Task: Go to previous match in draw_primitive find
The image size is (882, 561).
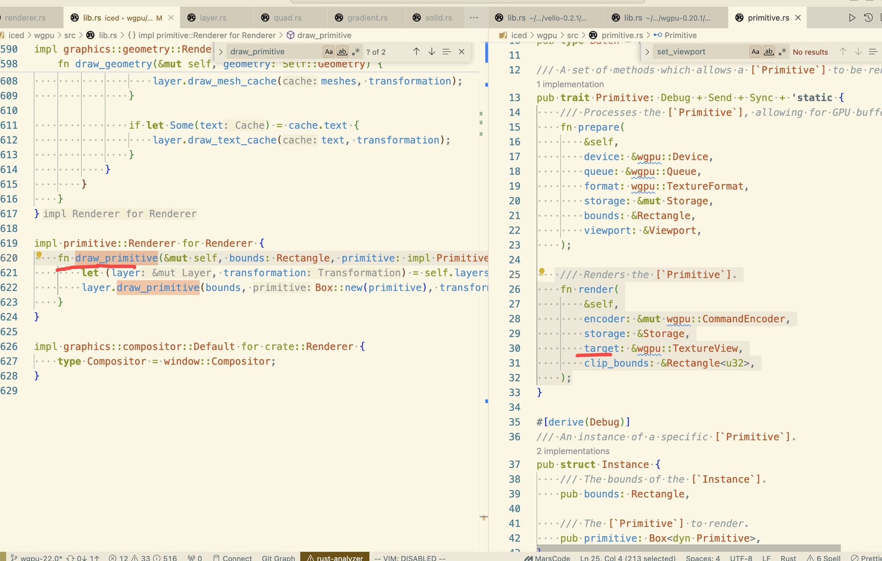Action: pyautogui.click(x=416, y=51)
